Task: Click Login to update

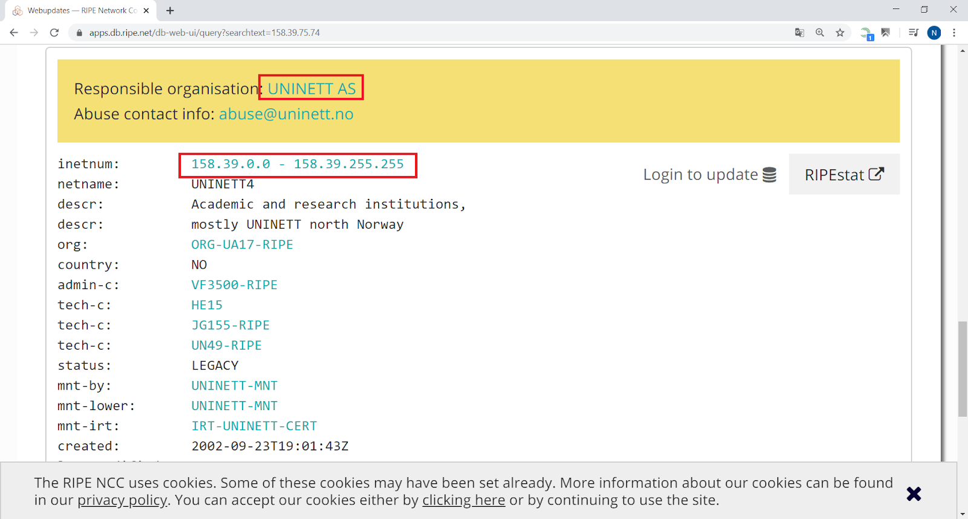Action: coord(710,174)
